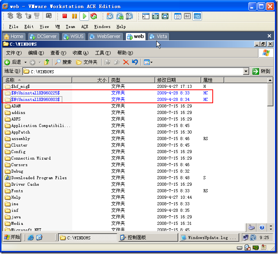The height and width of the screenshot is (254, 278).
Task: Select the C:\WINDOWS taskbar button
Action: click(x=88, y=238)
